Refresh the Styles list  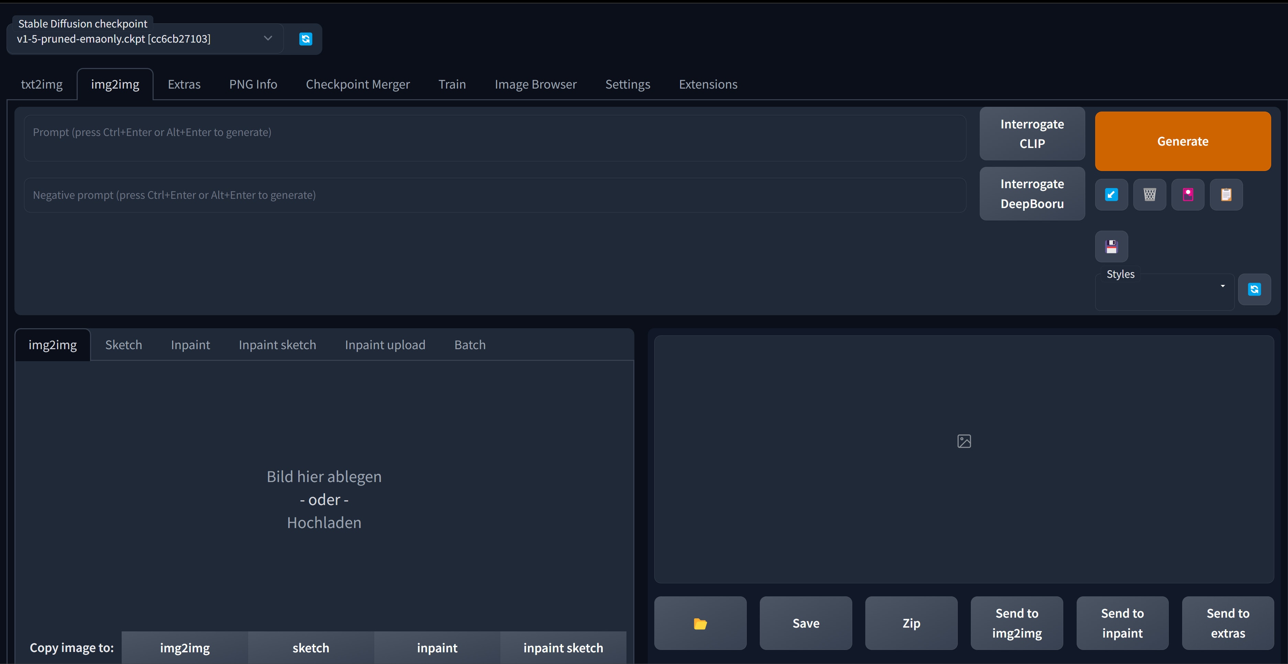[1254, 289]
